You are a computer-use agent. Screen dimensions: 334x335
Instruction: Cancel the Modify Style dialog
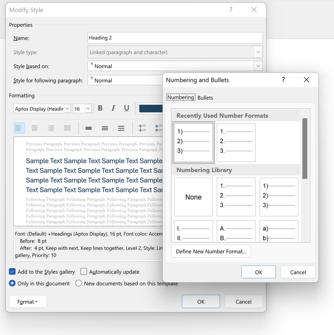tap(243, 301)
